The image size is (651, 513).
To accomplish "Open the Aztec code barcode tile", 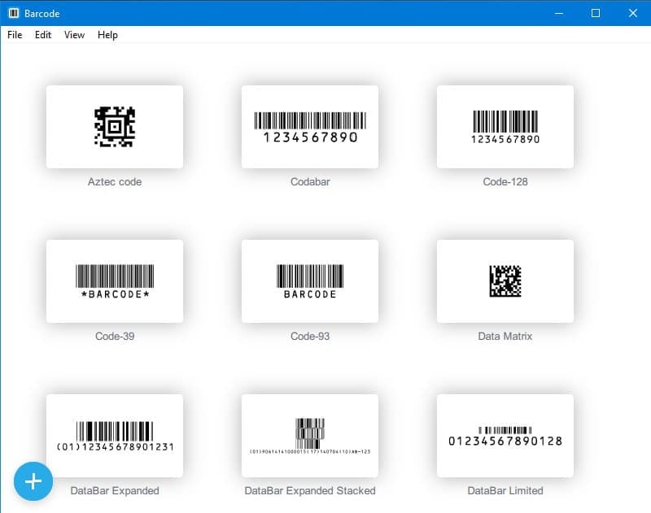I will point(115,127).
